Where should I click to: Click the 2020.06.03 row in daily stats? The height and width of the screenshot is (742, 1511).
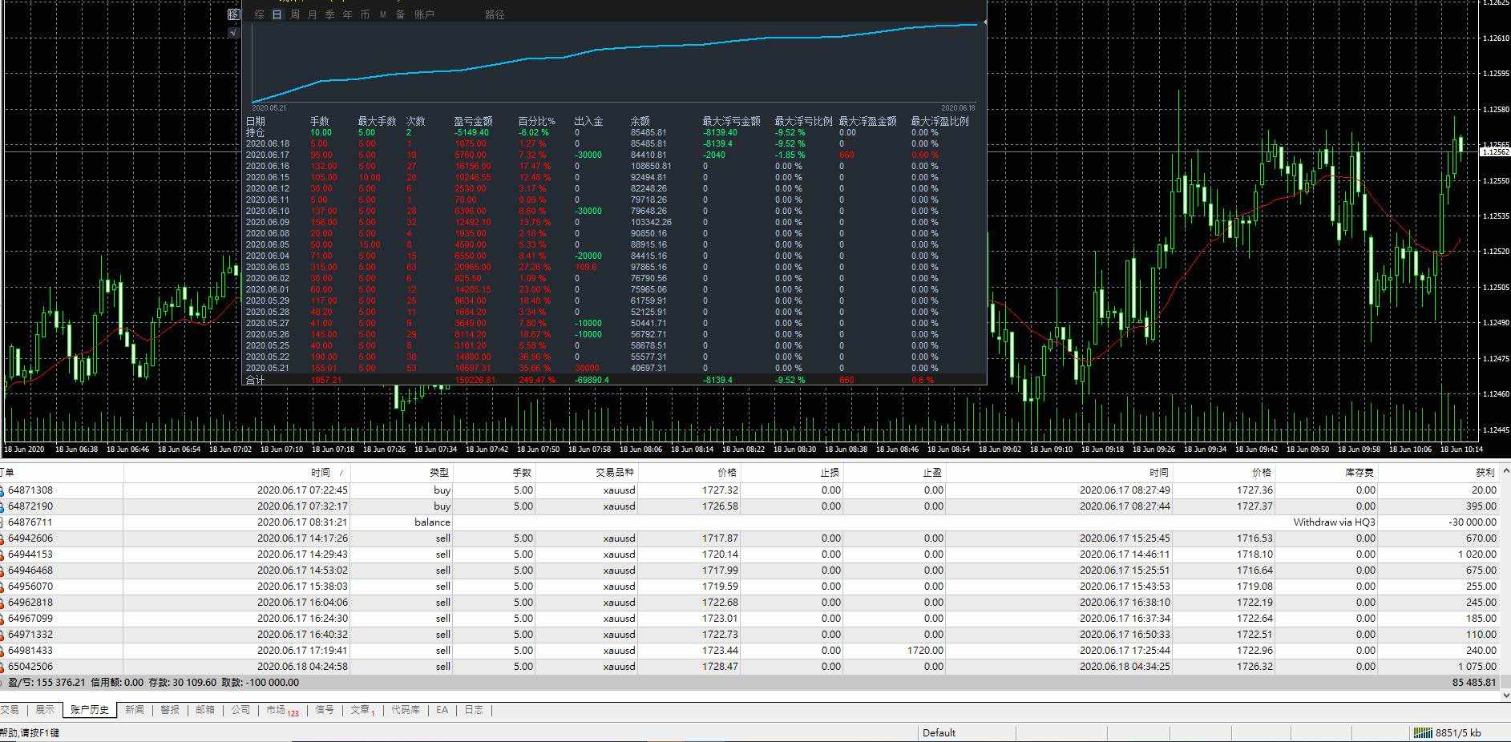point(613,267)
